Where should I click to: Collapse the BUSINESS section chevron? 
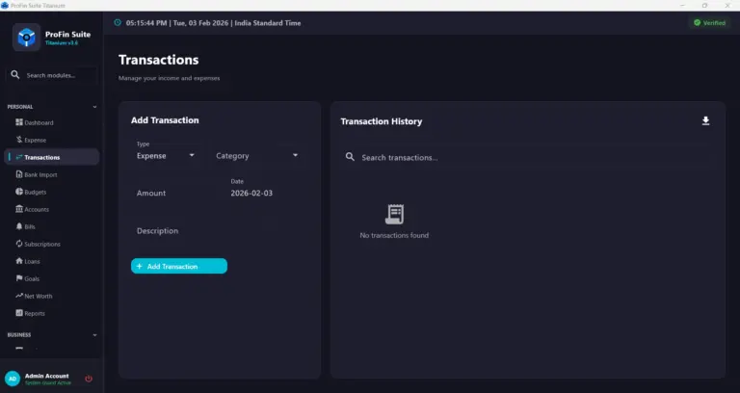click(x=94, y=335)
